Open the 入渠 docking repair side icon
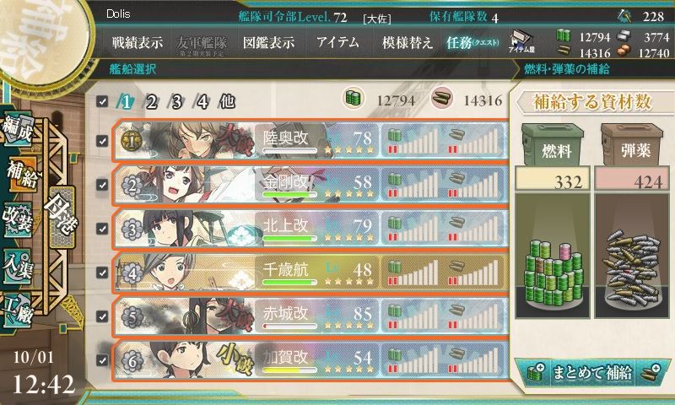The image size is (675, 405). pos(17,266)
